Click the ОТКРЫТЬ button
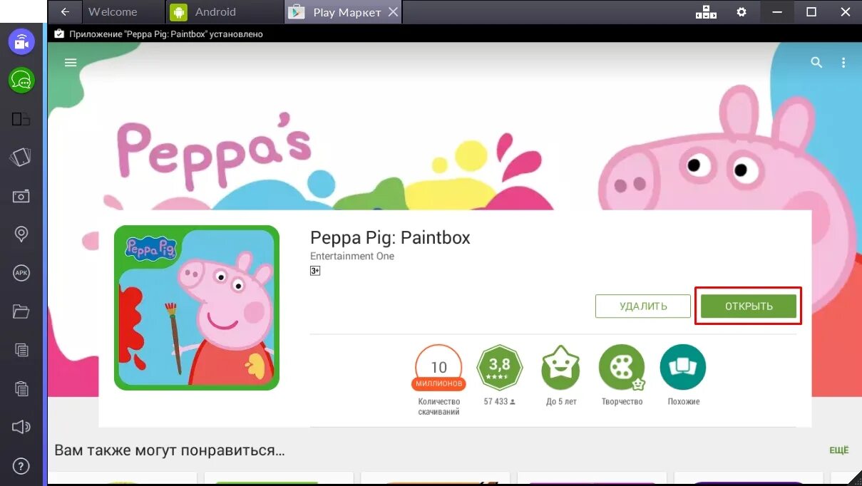 click(x=749, y=306)
